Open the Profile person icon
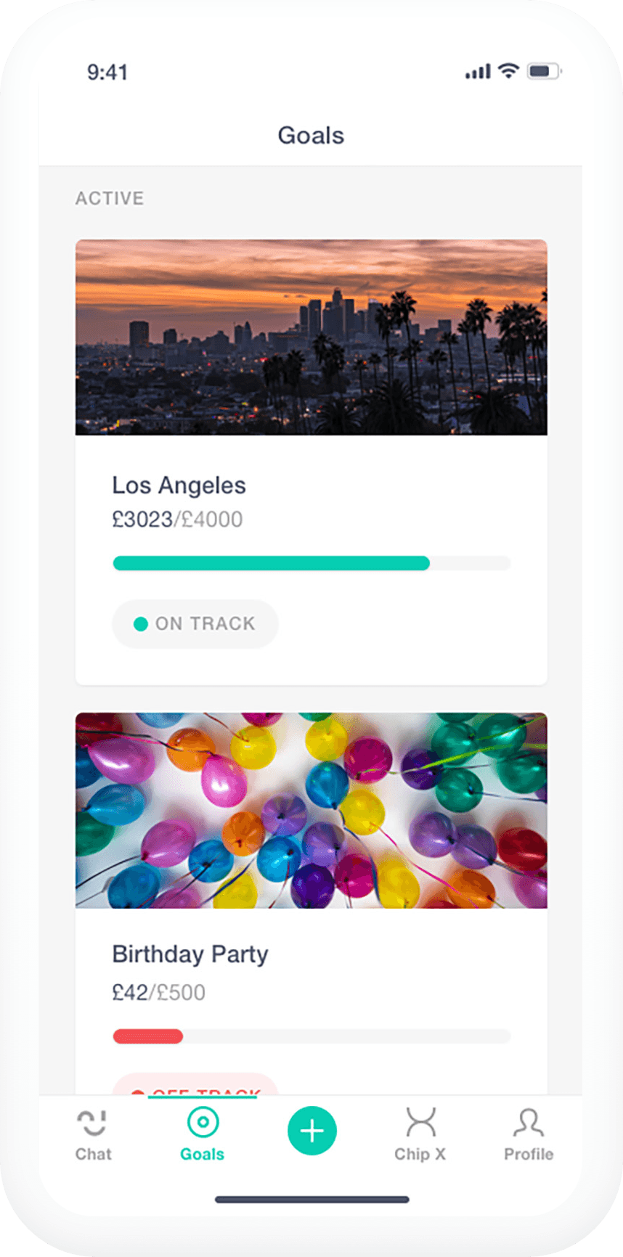 528,1122
